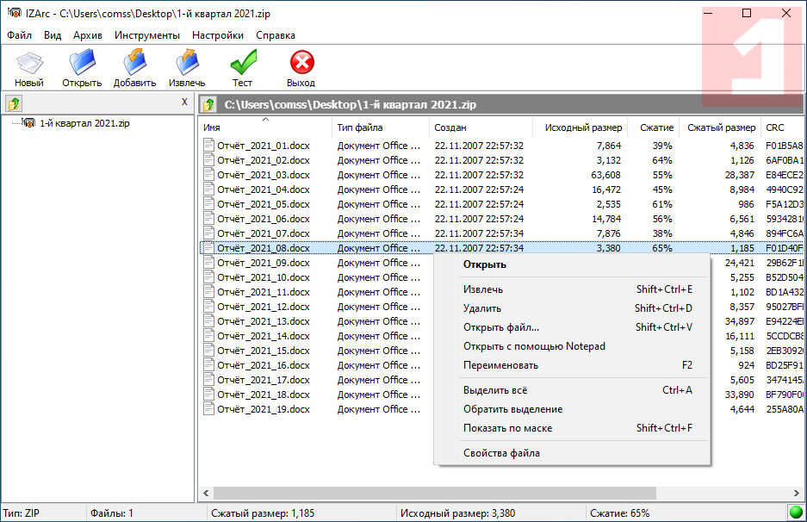The width and height of the screenshot is (807, 522).
Task: Sort by the Тип файла column header
Action: tap(381, 127)
